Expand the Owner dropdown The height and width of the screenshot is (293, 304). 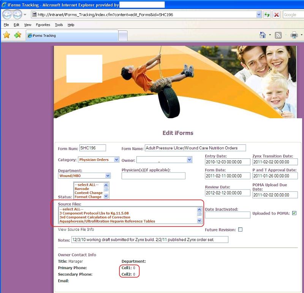click(189, 160)
